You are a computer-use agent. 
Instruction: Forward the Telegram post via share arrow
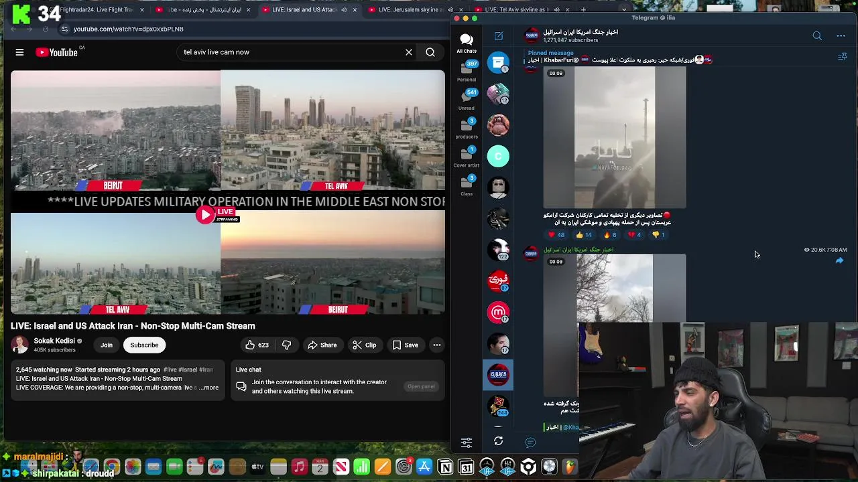click(x=839, y=261)
